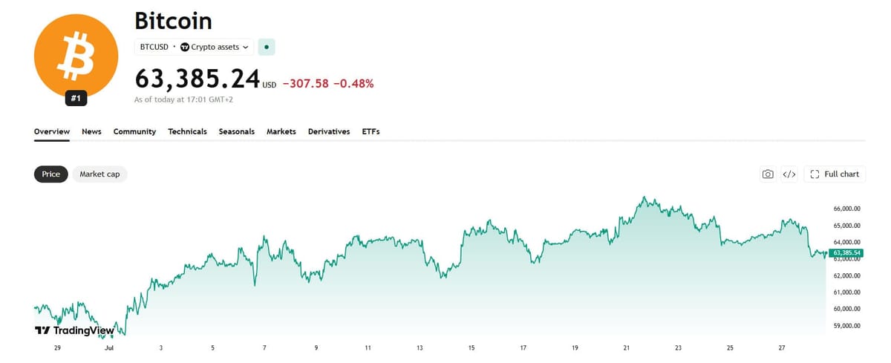Viewport: 891px width, 363px height.
Task: Select the Price chart toggle
Action: coord(51,174)
